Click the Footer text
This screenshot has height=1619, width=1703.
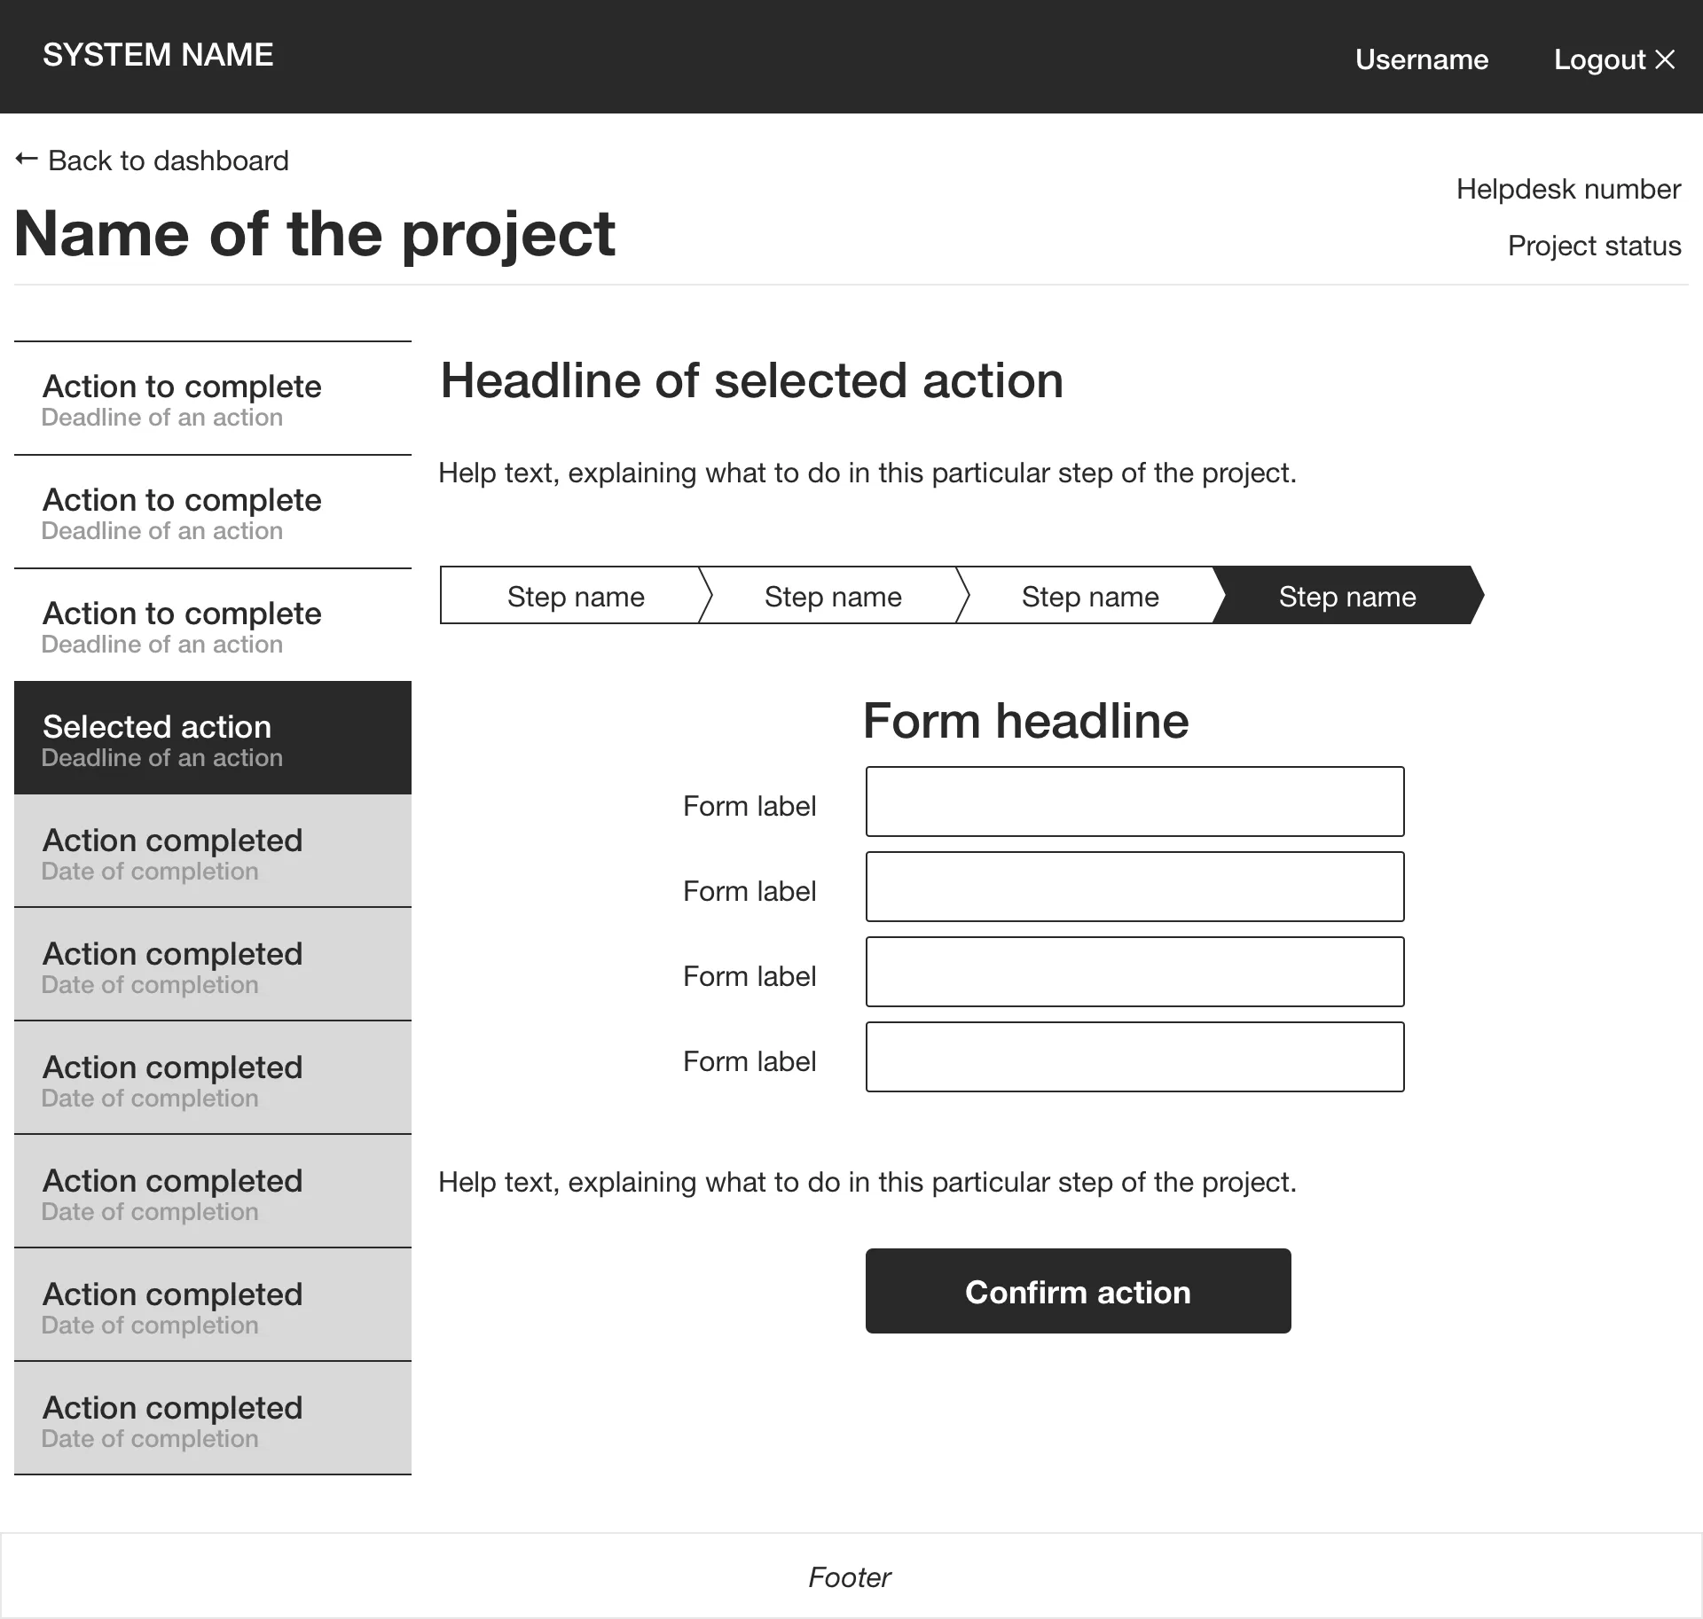(850, 1577)
